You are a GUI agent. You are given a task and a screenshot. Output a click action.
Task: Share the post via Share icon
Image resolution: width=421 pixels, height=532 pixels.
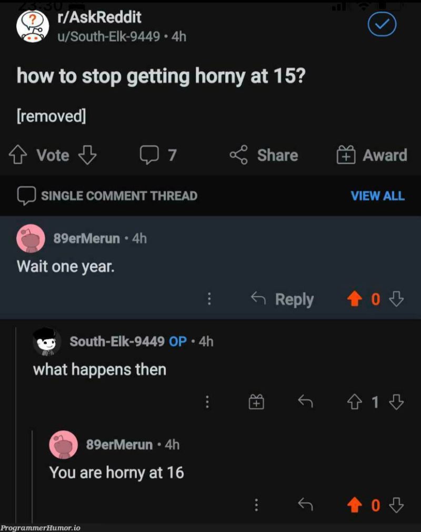click(x=238, y=155)
